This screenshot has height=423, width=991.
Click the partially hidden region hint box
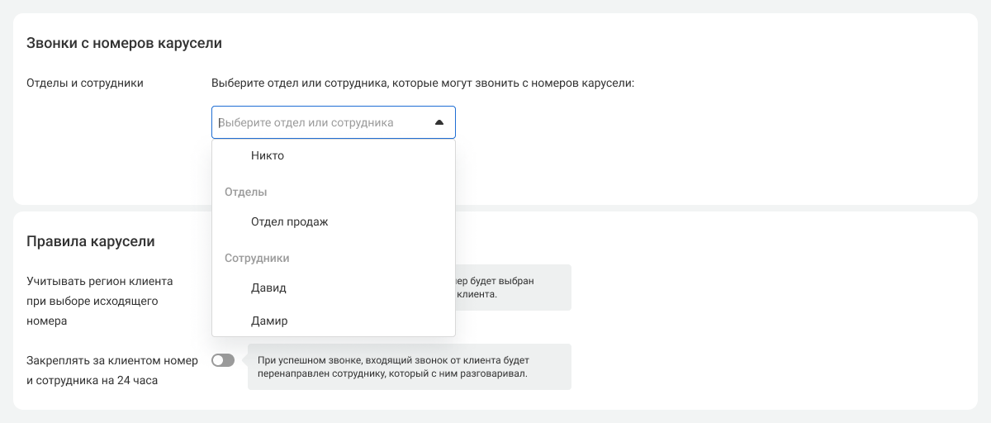click(x=512, y=287)
